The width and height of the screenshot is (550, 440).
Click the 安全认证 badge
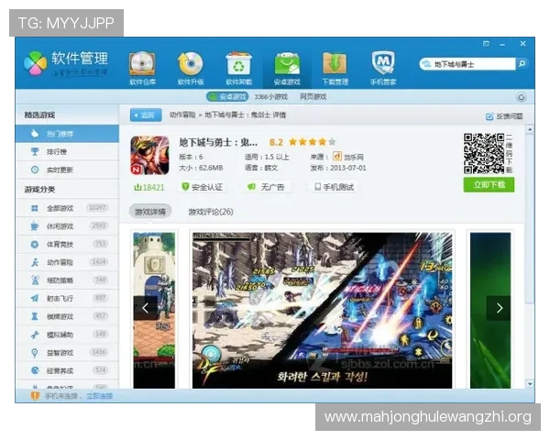(x=202, y=187)
